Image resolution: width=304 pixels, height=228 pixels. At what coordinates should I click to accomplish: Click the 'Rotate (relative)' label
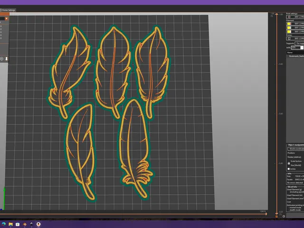[294, 157]
